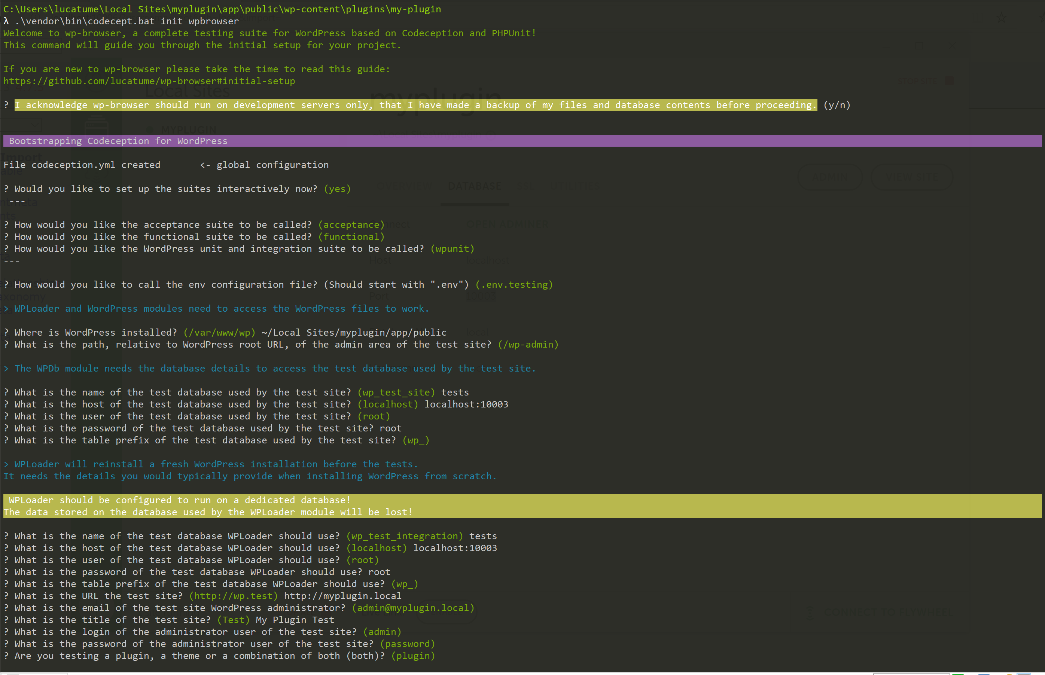Click the '(acceptance)' suite default value
Screen dimensions: 1045x675
[x=351, y=225]
